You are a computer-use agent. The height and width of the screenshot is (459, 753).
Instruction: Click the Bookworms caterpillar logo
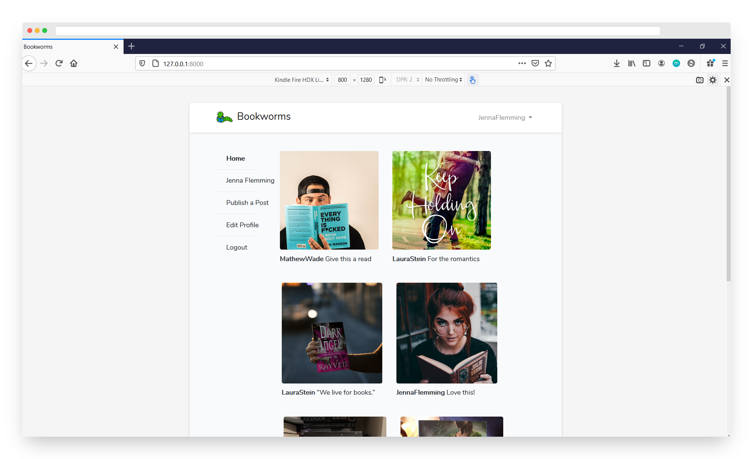[224, 117]
